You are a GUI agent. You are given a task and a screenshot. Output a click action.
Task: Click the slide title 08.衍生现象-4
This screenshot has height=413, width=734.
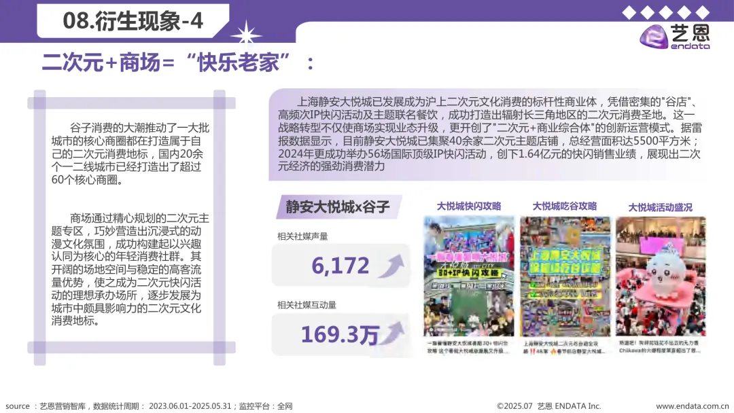(133, 20)
